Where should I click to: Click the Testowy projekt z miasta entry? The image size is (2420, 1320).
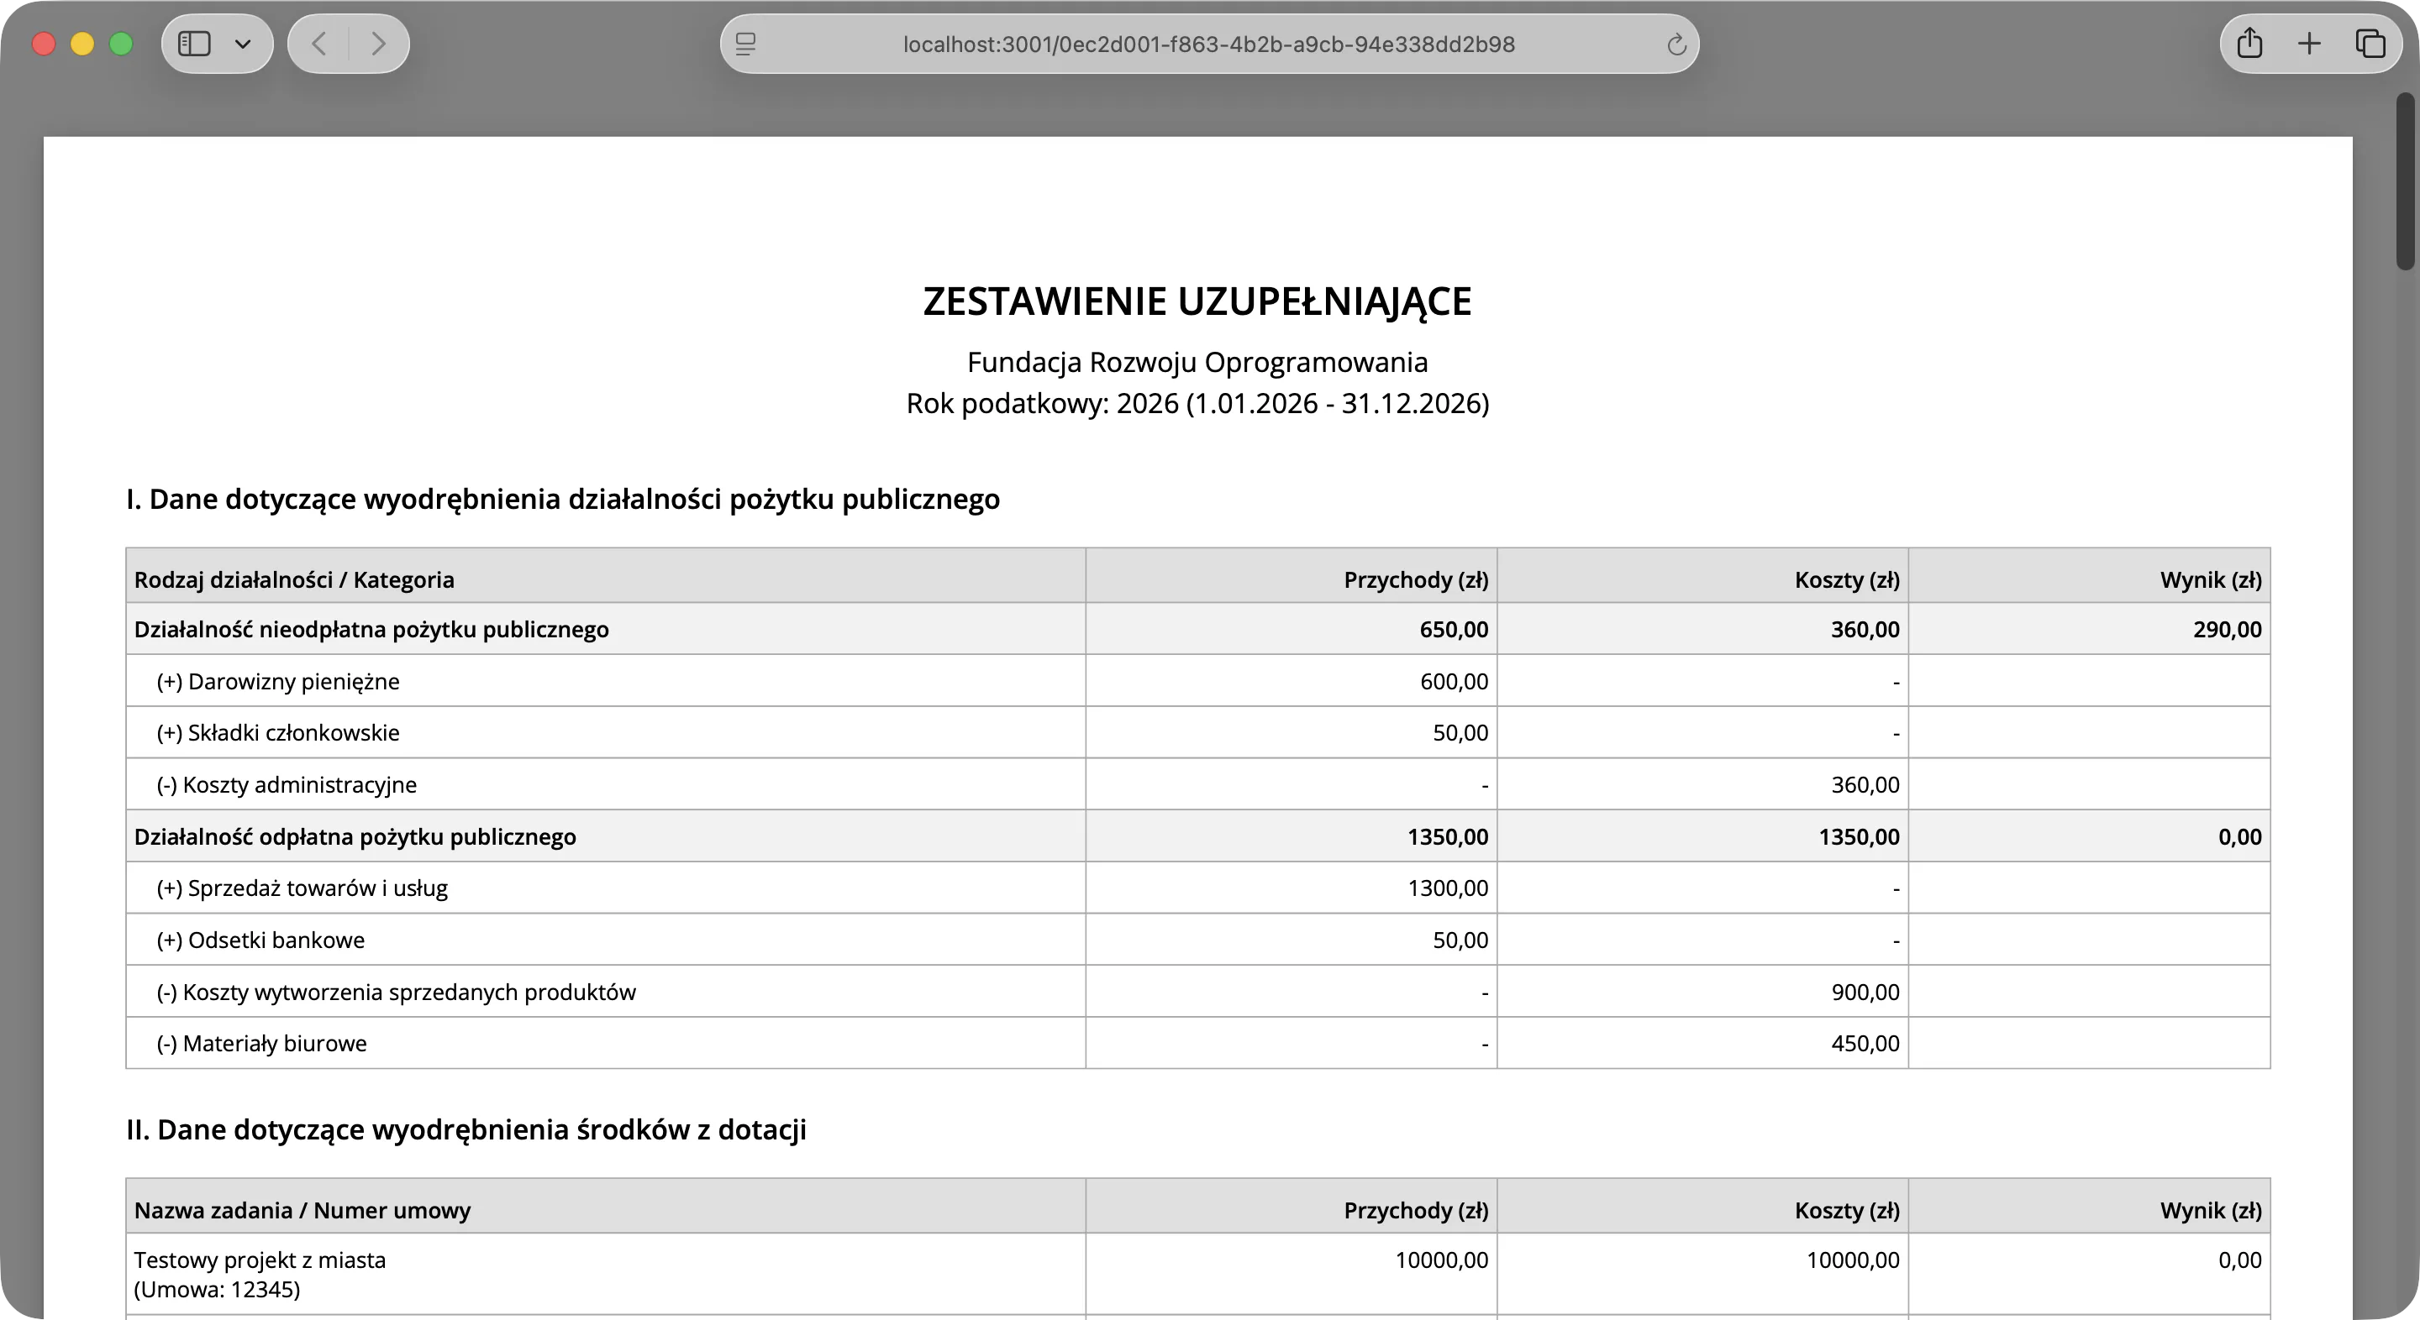pos(260,1260)
